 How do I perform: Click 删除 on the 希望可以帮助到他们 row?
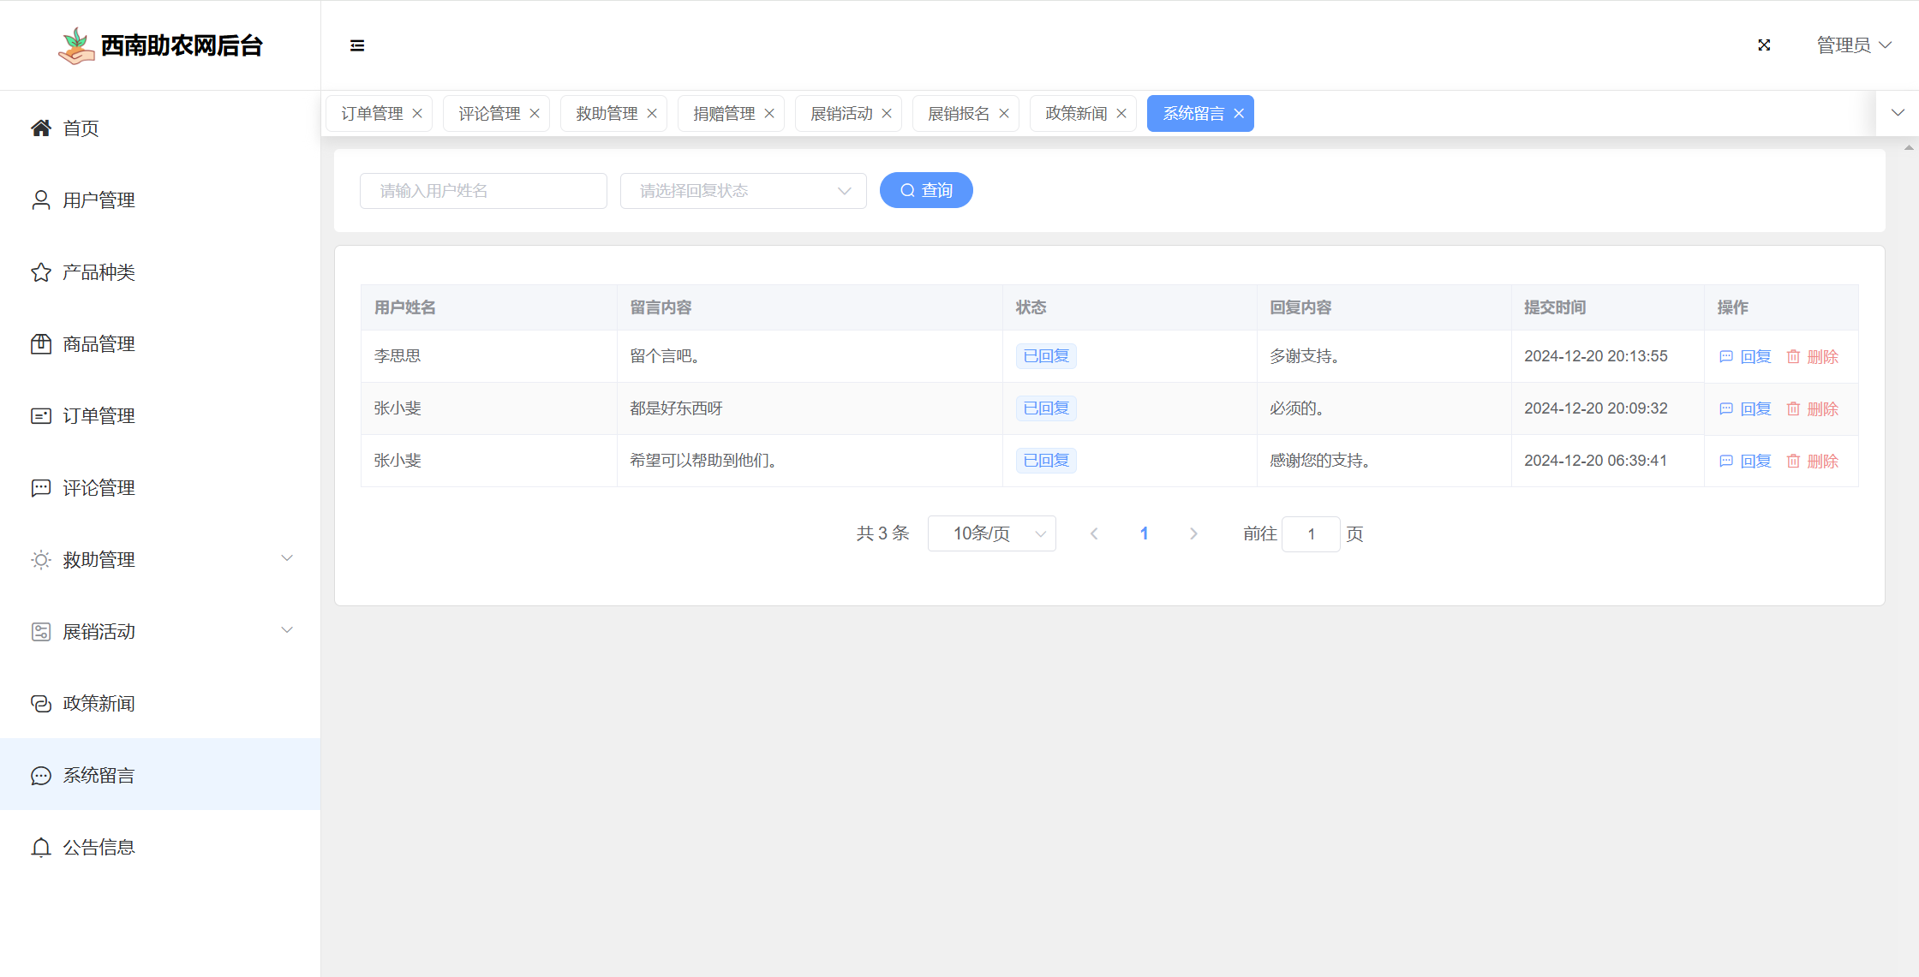pyautogui.click(x=1822, y=462)
